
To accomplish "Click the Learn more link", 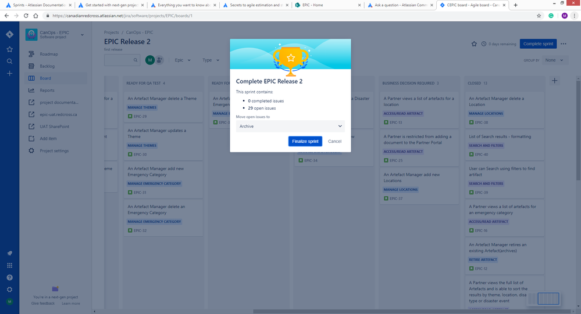I will 71,304.
